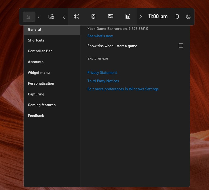Switch to the Feedback tab
The width and height of the screenshot is (209, 190).
pyautogui.click(x=52, y=116)
